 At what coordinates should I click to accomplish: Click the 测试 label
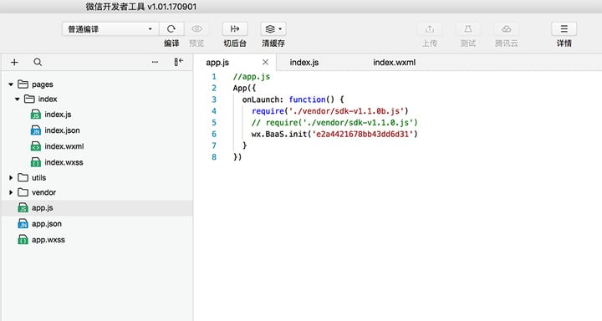pyautogui.click(x=468, y=43)
